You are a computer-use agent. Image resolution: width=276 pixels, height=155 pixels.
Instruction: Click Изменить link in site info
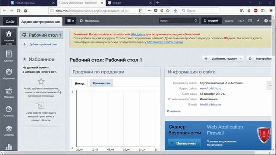[174, 111]
